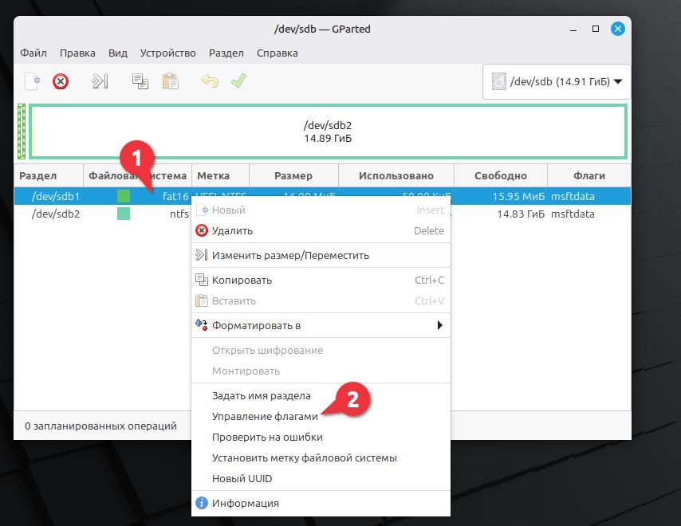Image resolution: width=681 pixels, height=526 pixels.
Task: Choose Изменить размер/Переместить in context menu
Action: pos(321,255)
